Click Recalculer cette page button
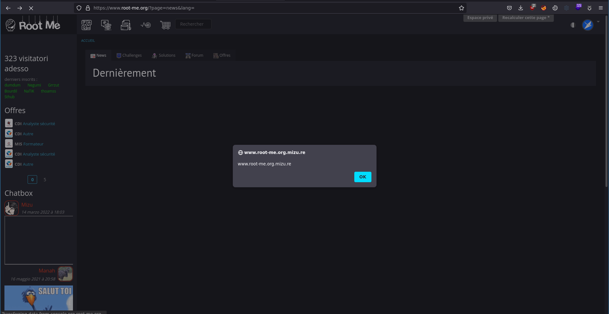The width and height of the screenshot is (609, 314). pyautogui.click(x=526, y=18)
